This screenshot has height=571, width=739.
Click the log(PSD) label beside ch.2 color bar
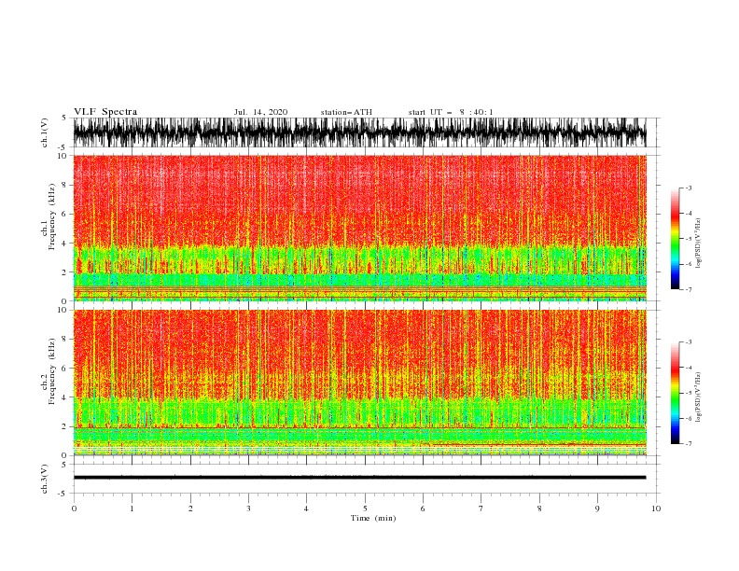[698, 397]
